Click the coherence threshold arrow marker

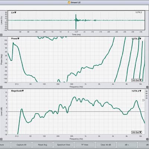(143, 100)
